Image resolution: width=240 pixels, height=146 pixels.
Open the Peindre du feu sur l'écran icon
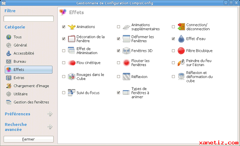[x=181, y=63]
